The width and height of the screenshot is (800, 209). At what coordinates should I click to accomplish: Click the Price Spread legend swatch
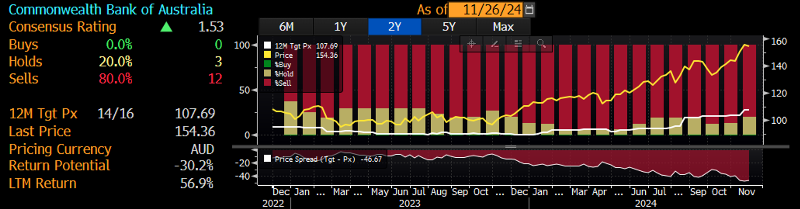(x=267, y=159)
